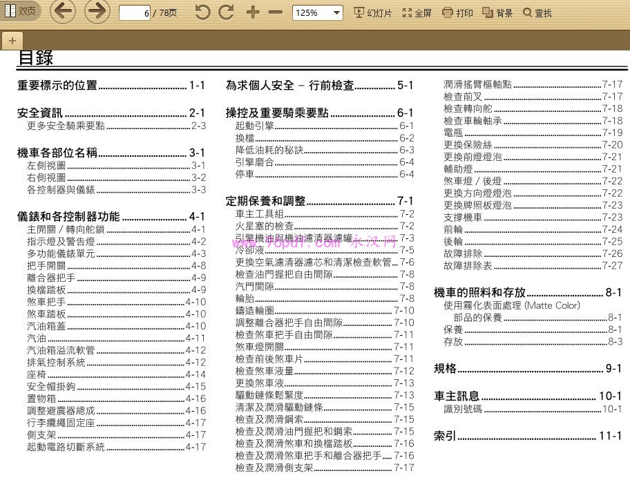Image resolution: width=630 pixels, height=480 pixels.
Task: Zoom out of the document
Action: [x=274, y=12]
